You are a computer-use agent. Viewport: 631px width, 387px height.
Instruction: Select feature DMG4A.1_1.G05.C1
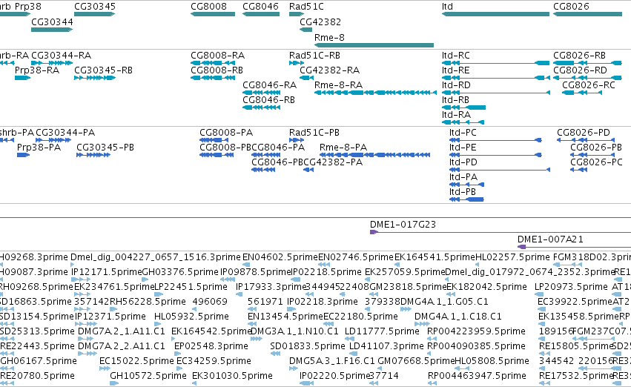coord(406,309)
